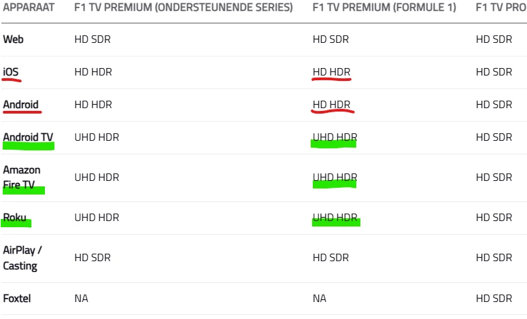
Task: Click the red-underlined "Android" row label
Action: (x=21, y=105)
